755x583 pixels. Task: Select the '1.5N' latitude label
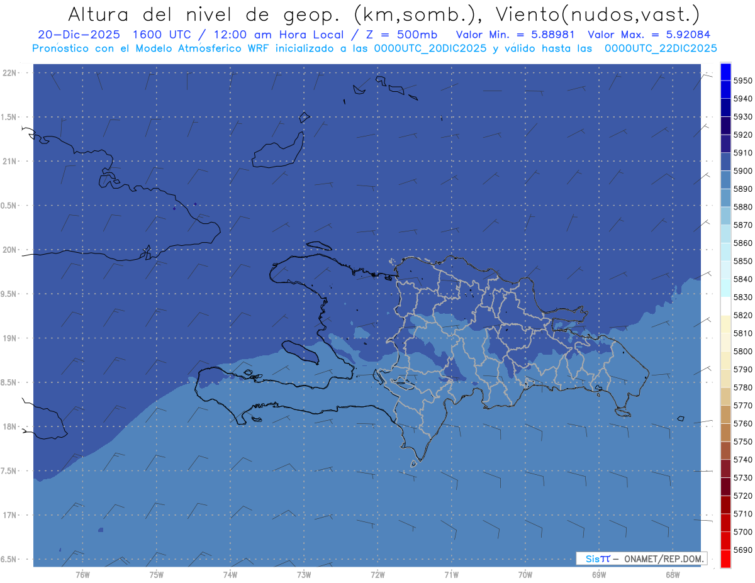coord(9,117)
